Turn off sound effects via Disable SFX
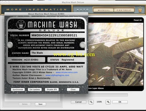 point(52,90)
